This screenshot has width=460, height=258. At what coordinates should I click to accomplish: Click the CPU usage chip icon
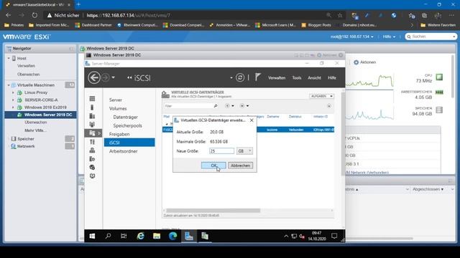point(439,77)
